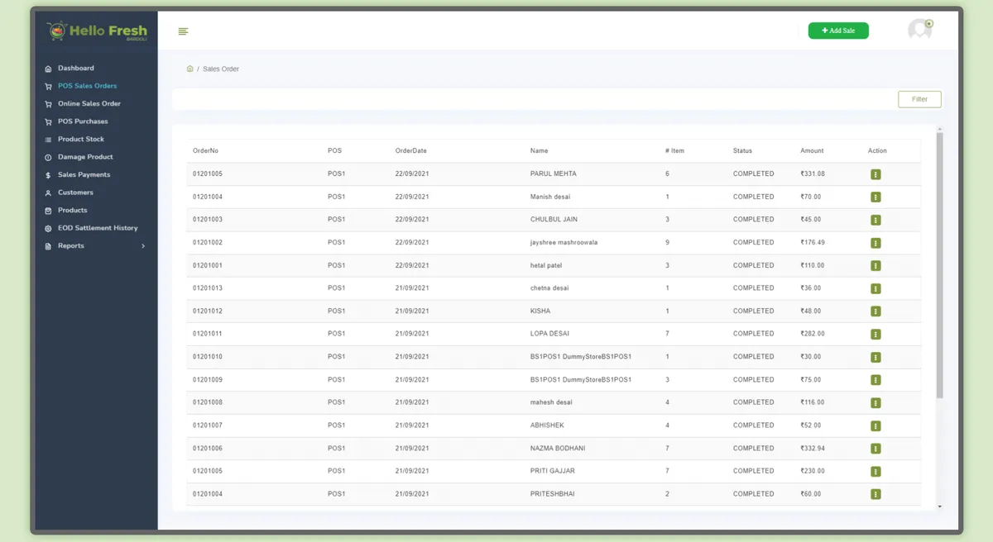
Task: Open Damage Product section
Action: tap(85, 157)
